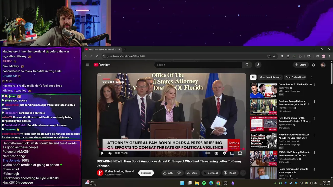333x187 pixels.
Task: Open Spotify from the taskbar
Action: 204,183
